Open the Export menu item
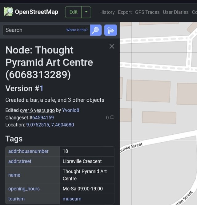197x205 pixels. pyautogui.click(x=125, y=12)
